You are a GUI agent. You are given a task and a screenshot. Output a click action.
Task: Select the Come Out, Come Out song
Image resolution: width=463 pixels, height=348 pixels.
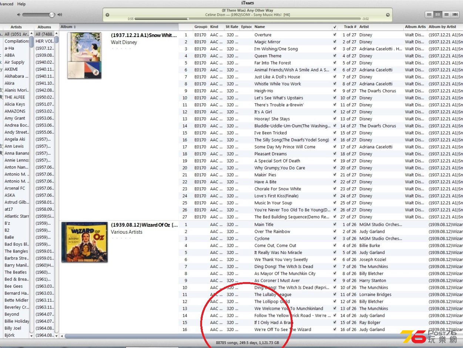tap(275, 245)
